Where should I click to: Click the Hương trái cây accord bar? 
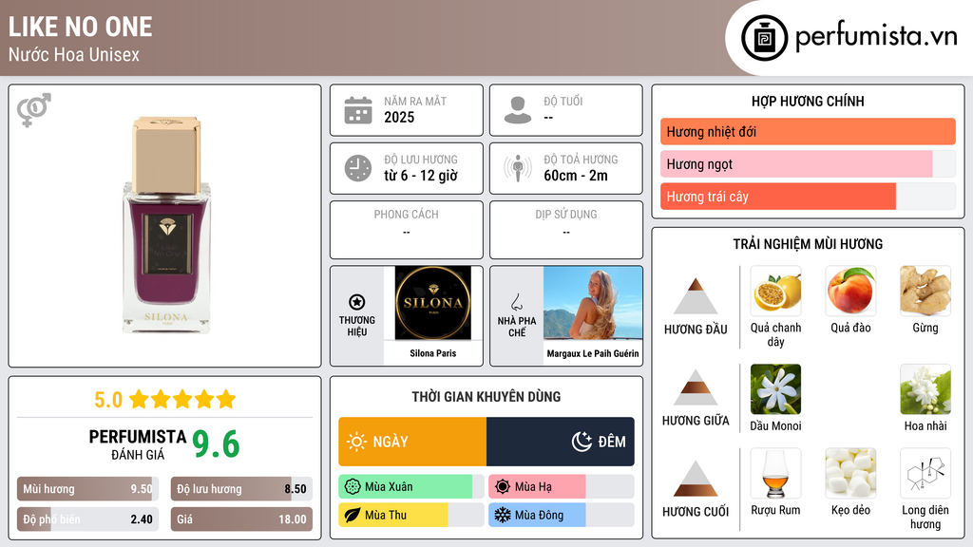(808, 196)
